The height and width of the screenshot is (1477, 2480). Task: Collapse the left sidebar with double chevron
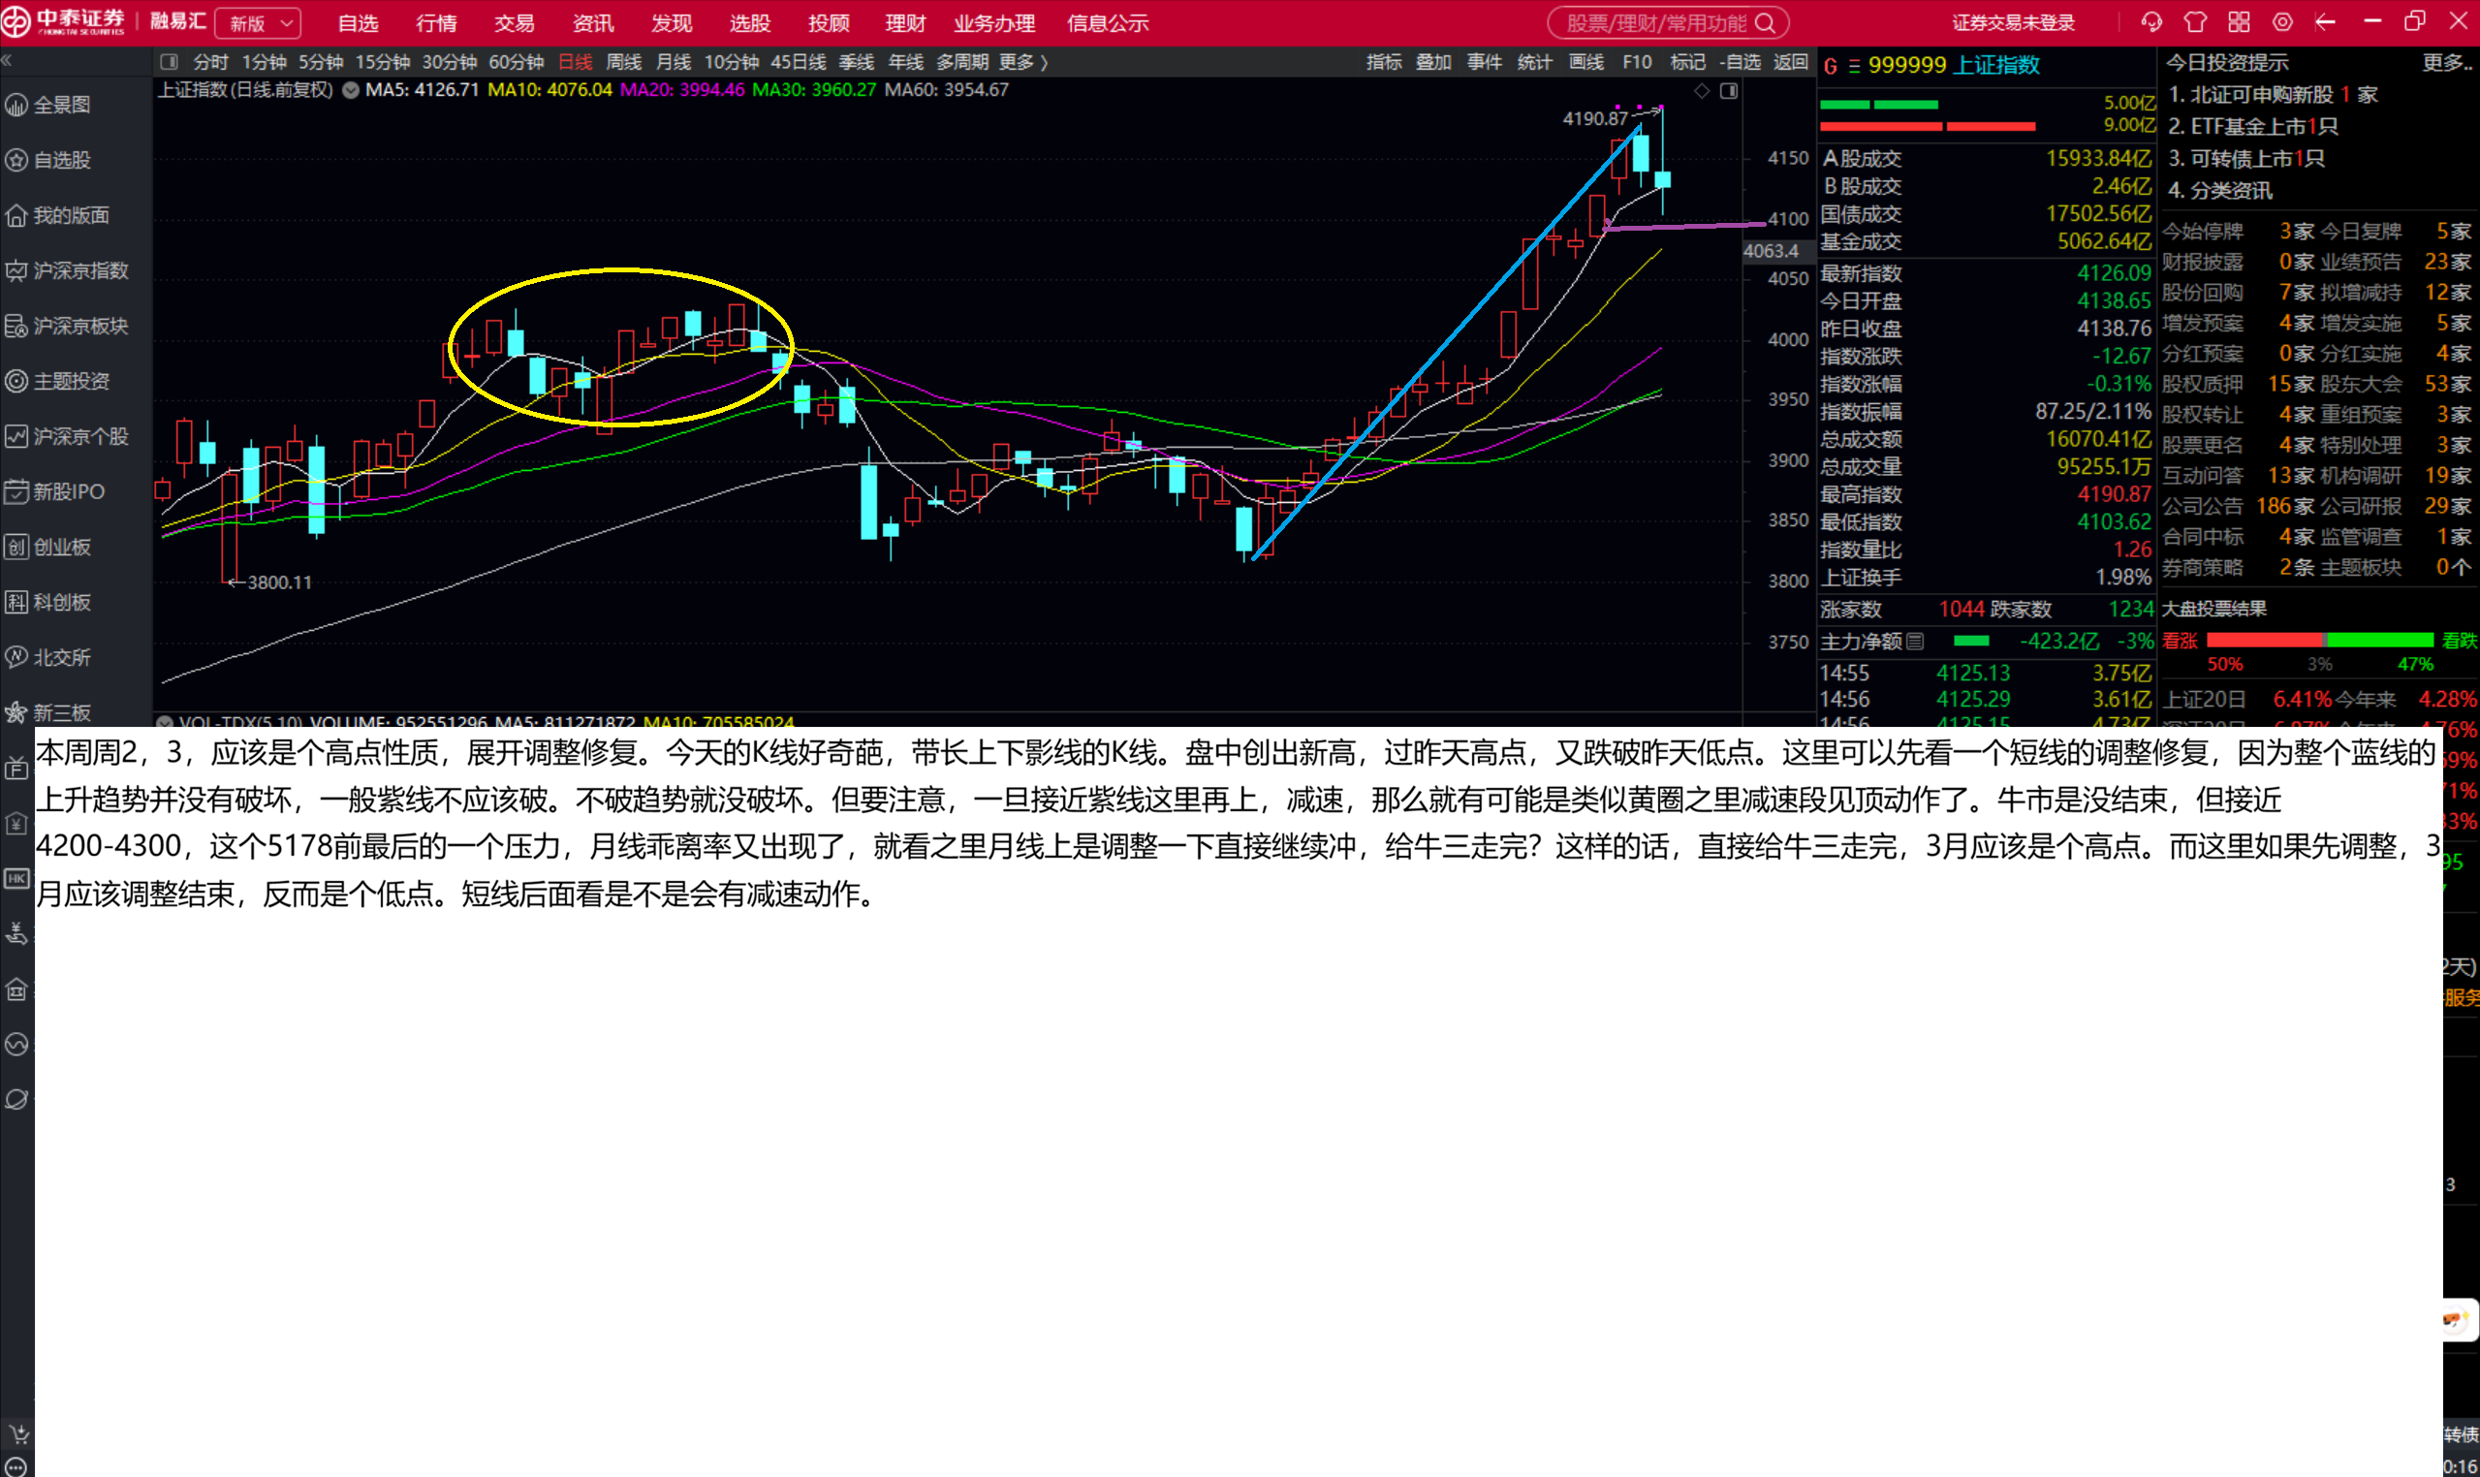[x=7, y=62]
